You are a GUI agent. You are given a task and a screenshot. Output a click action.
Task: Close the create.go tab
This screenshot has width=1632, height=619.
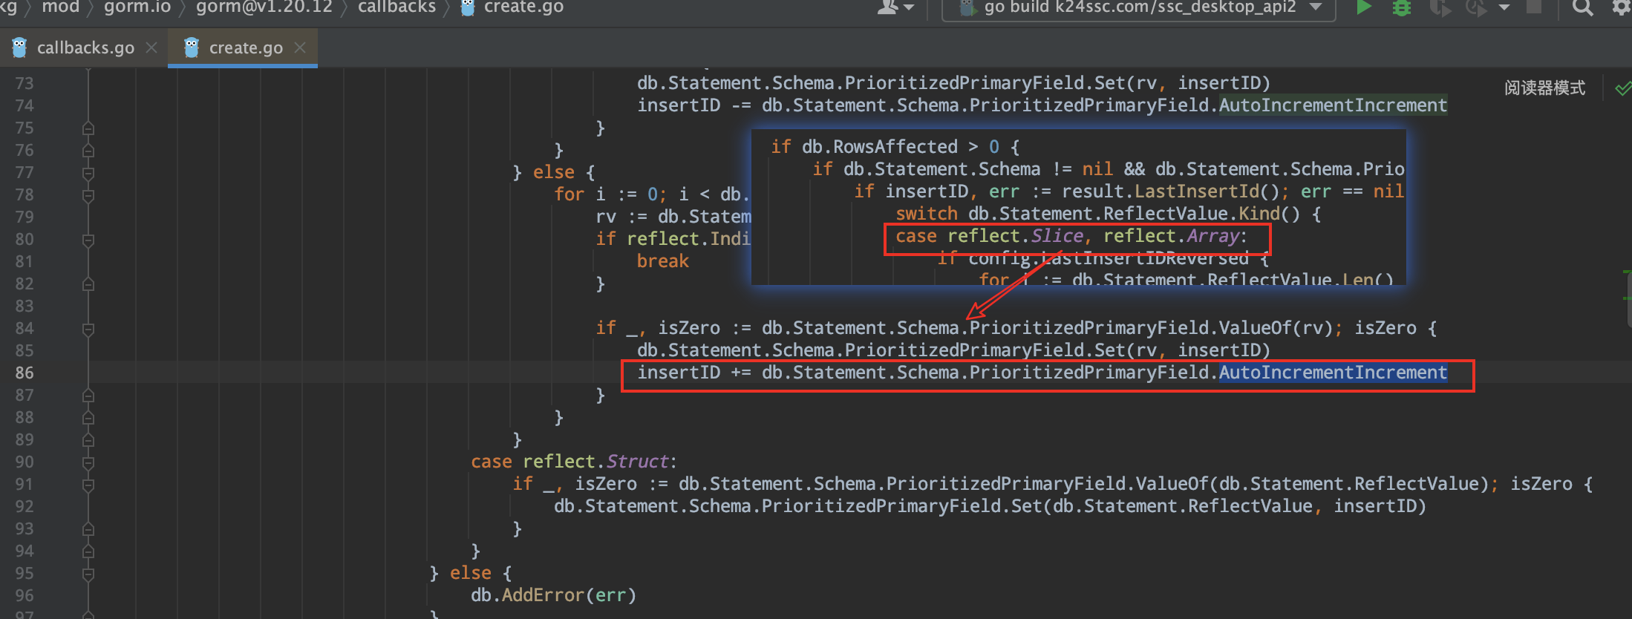pos(300,48)
